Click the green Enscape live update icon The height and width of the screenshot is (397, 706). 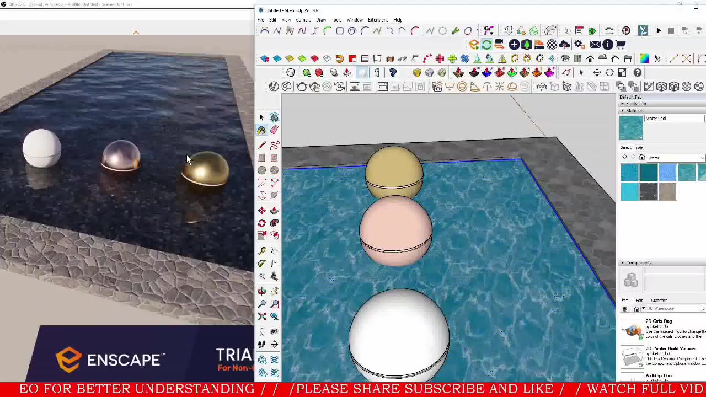tap(486, 45)
